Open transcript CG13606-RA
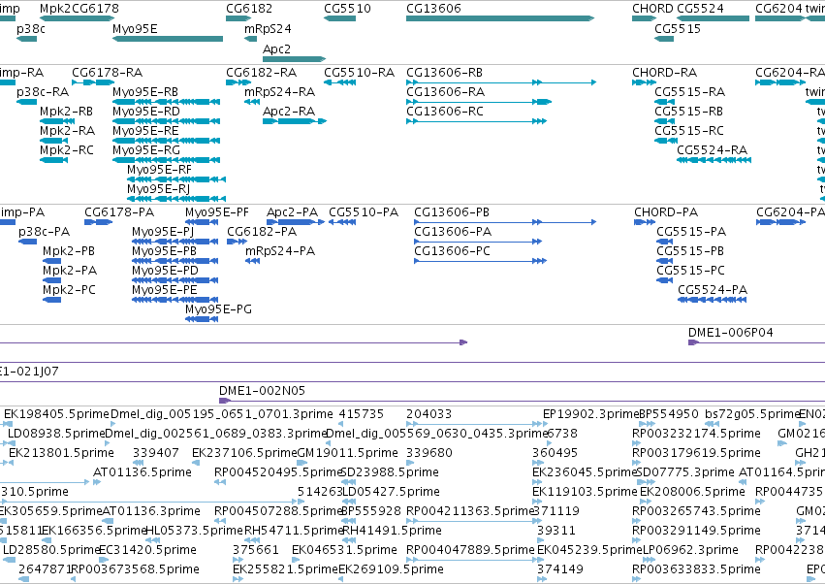Viewport: 825px width, 584px height. 446,92
